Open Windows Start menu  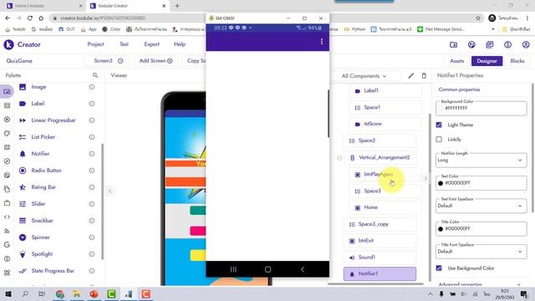point(8,293)
